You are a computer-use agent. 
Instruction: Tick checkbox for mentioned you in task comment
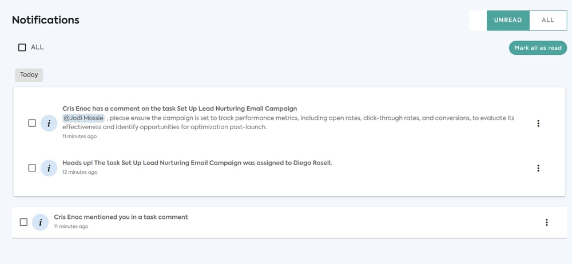tap(23, 222)
